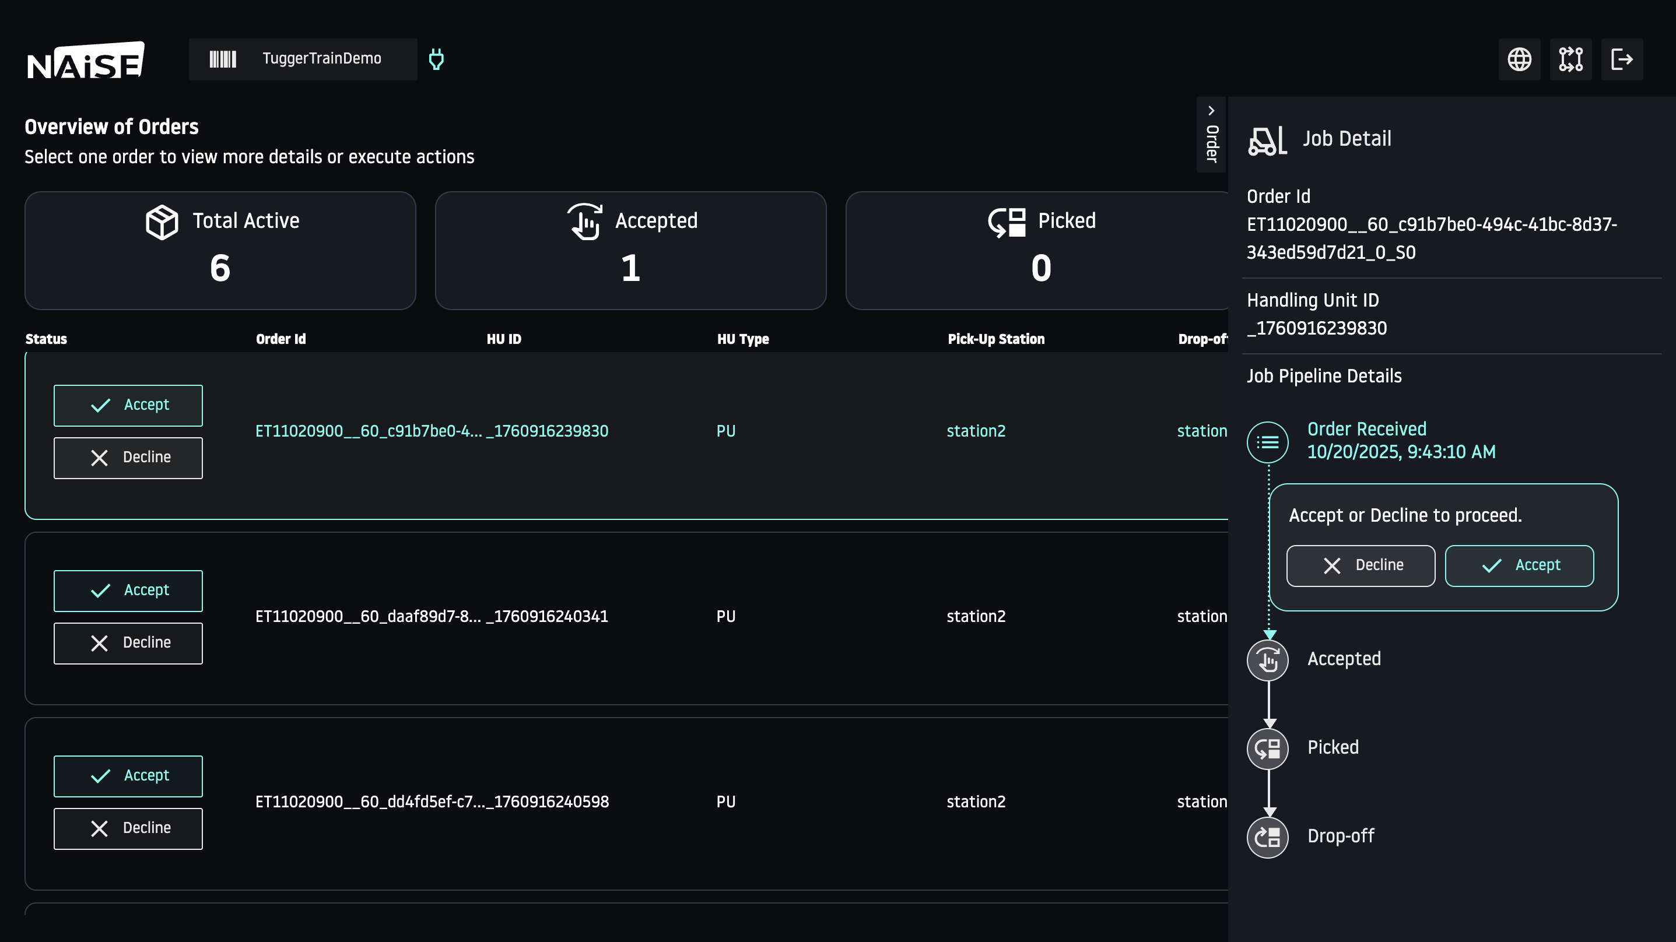Decline order ending in 1760916240598

(128, 828)
